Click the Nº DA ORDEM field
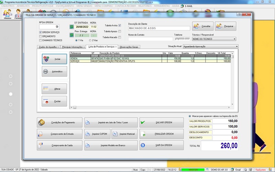The height and width of the screenshot is (172, 275). click(x=49, y=27)
